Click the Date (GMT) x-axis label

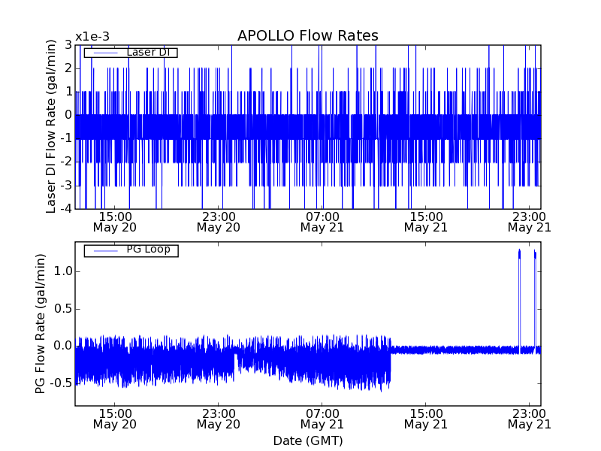307,440
